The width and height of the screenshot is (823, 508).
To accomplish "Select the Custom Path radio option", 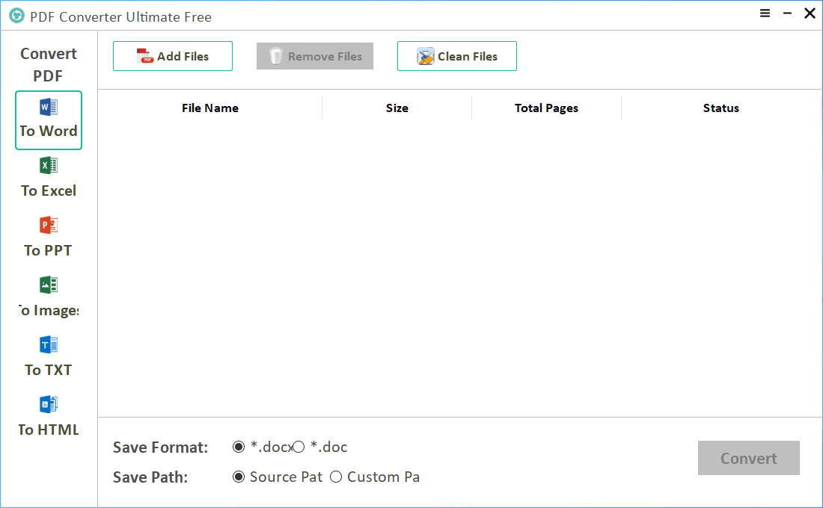I will coord(336,477).
